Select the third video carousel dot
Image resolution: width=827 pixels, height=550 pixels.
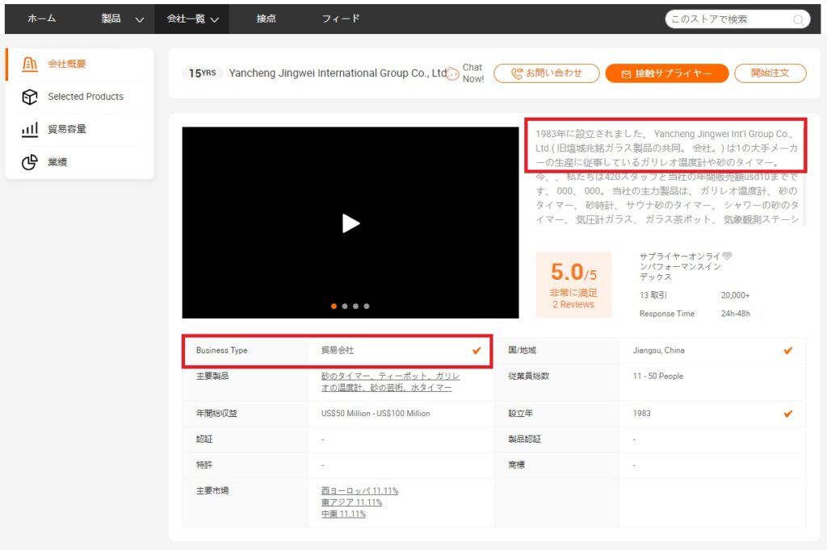click(x=355, y=306)
